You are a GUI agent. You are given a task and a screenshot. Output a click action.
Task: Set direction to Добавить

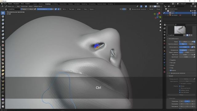tap(183, 50)
